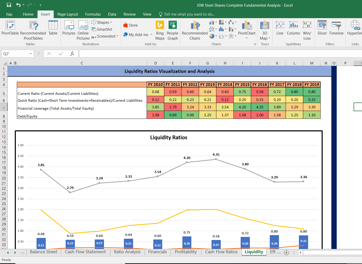The image size is (362, 264).
Task: Open Recommended Charts
Action: point(195,30)
